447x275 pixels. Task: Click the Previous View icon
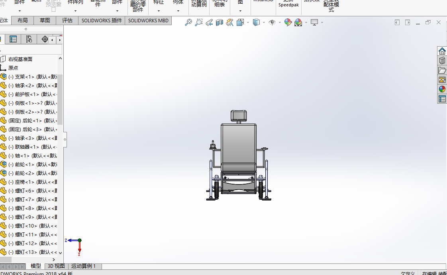click(209, 22)
